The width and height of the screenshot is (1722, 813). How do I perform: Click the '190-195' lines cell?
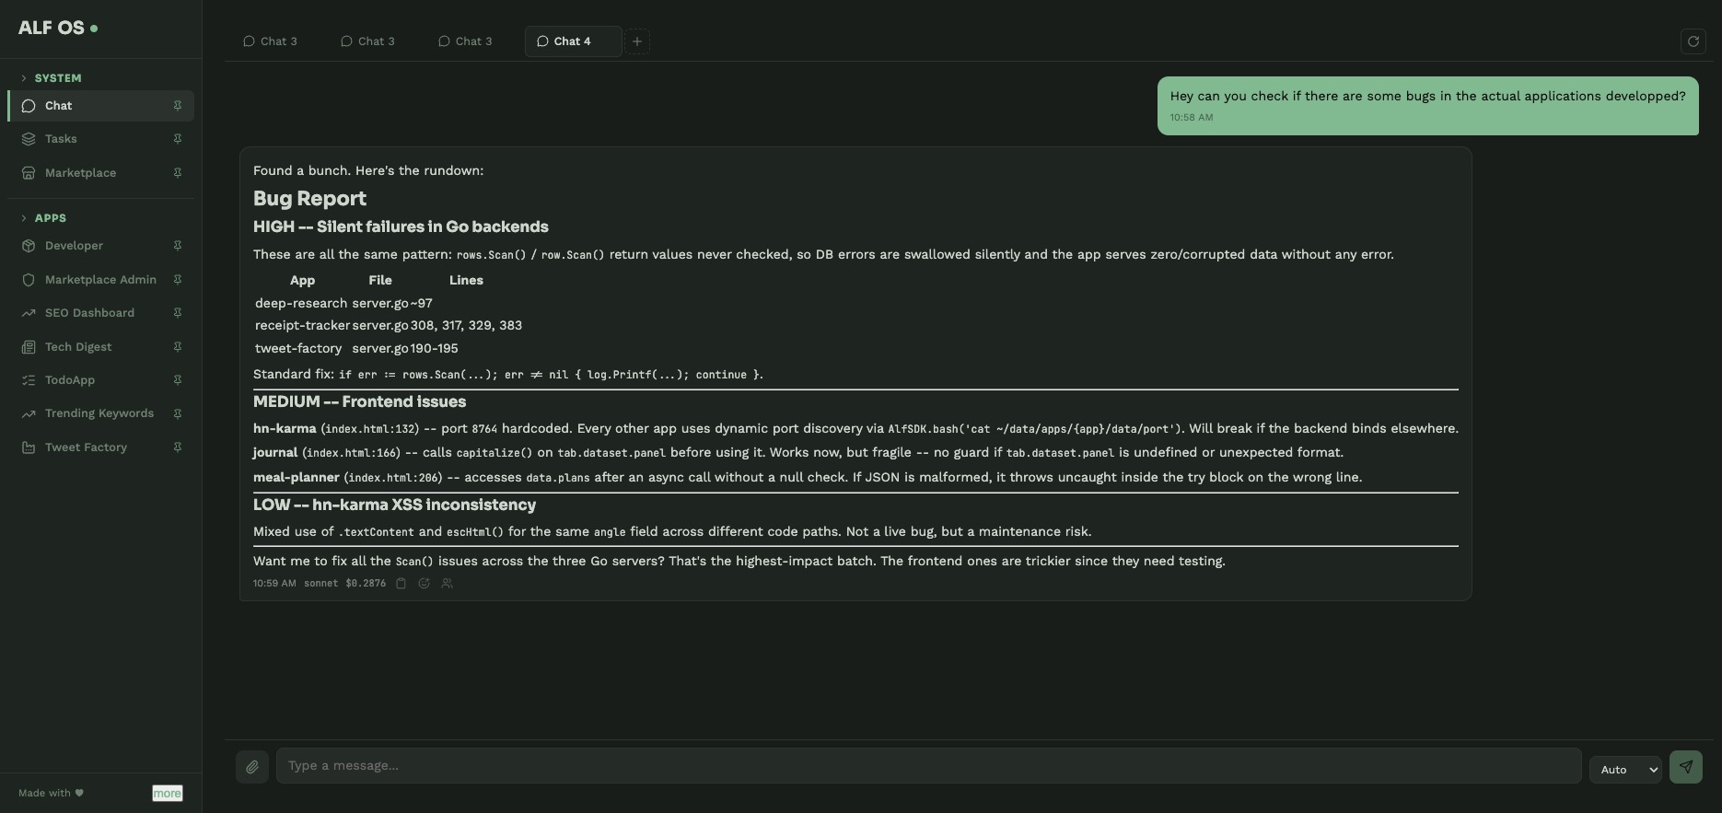[434, 348]
